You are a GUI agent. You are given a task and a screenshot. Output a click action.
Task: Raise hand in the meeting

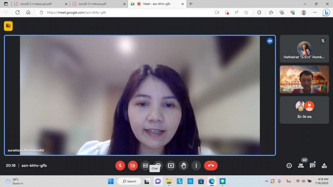[x=183, y=166]
